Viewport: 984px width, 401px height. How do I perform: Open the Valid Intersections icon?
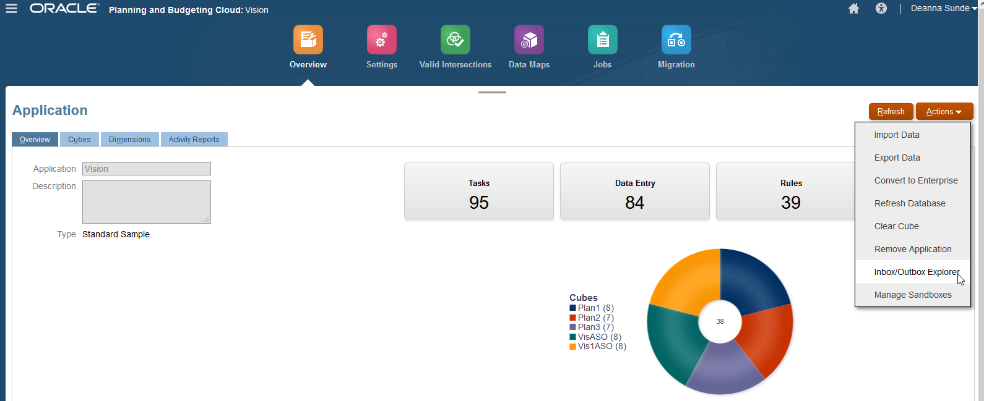click(455, 40)
